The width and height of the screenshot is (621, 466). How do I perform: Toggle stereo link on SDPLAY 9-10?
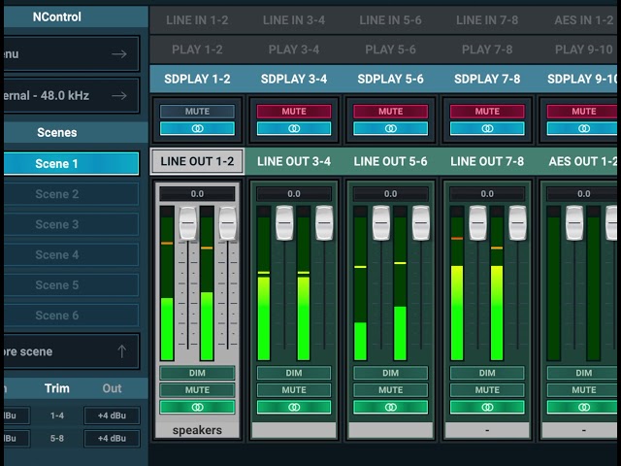[582, 128]
